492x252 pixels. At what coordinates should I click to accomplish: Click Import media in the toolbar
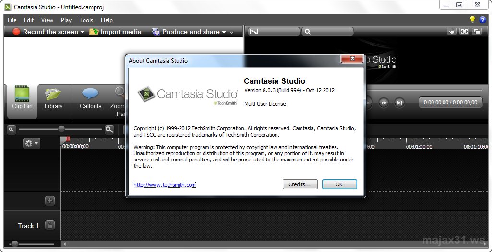click(x=115, y=32)
